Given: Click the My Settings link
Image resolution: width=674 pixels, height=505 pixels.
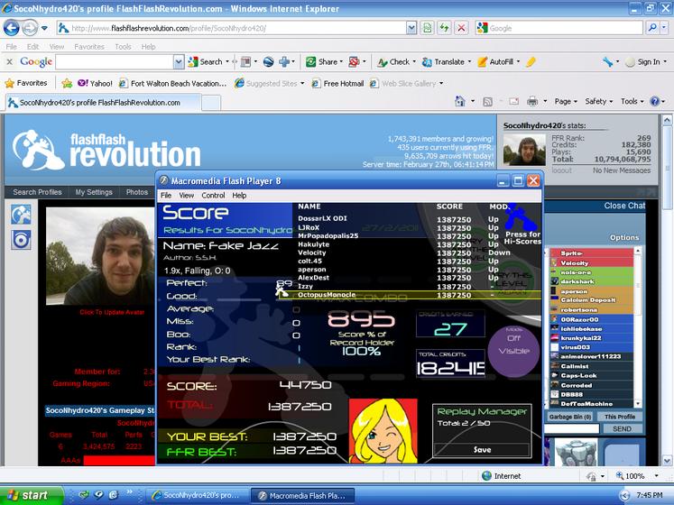Looking at the screenshot, I should (x=94, y=192).
